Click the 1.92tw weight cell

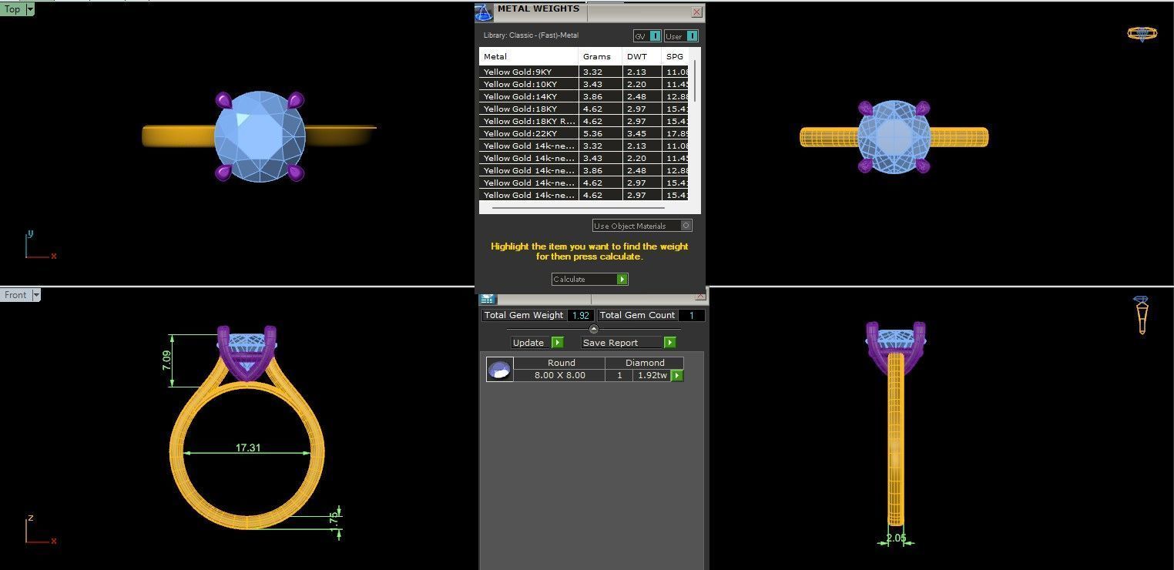(652, 375)
